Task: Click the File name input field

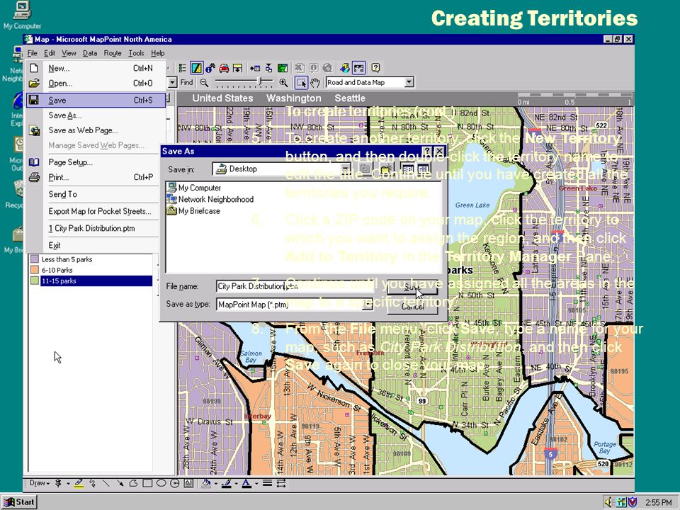Action: click(x=295, y=286)
